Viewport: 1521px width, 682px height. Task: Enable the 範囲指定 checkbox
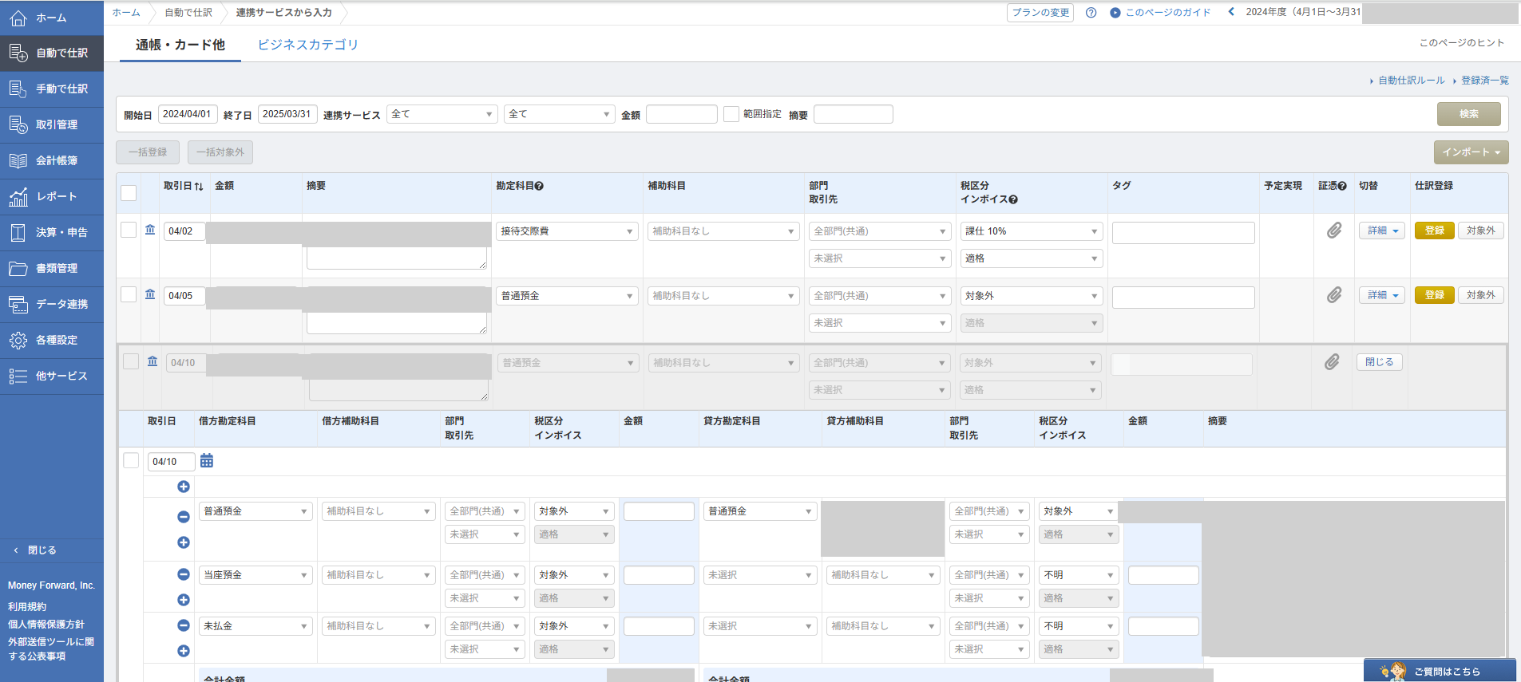(731, 114)
